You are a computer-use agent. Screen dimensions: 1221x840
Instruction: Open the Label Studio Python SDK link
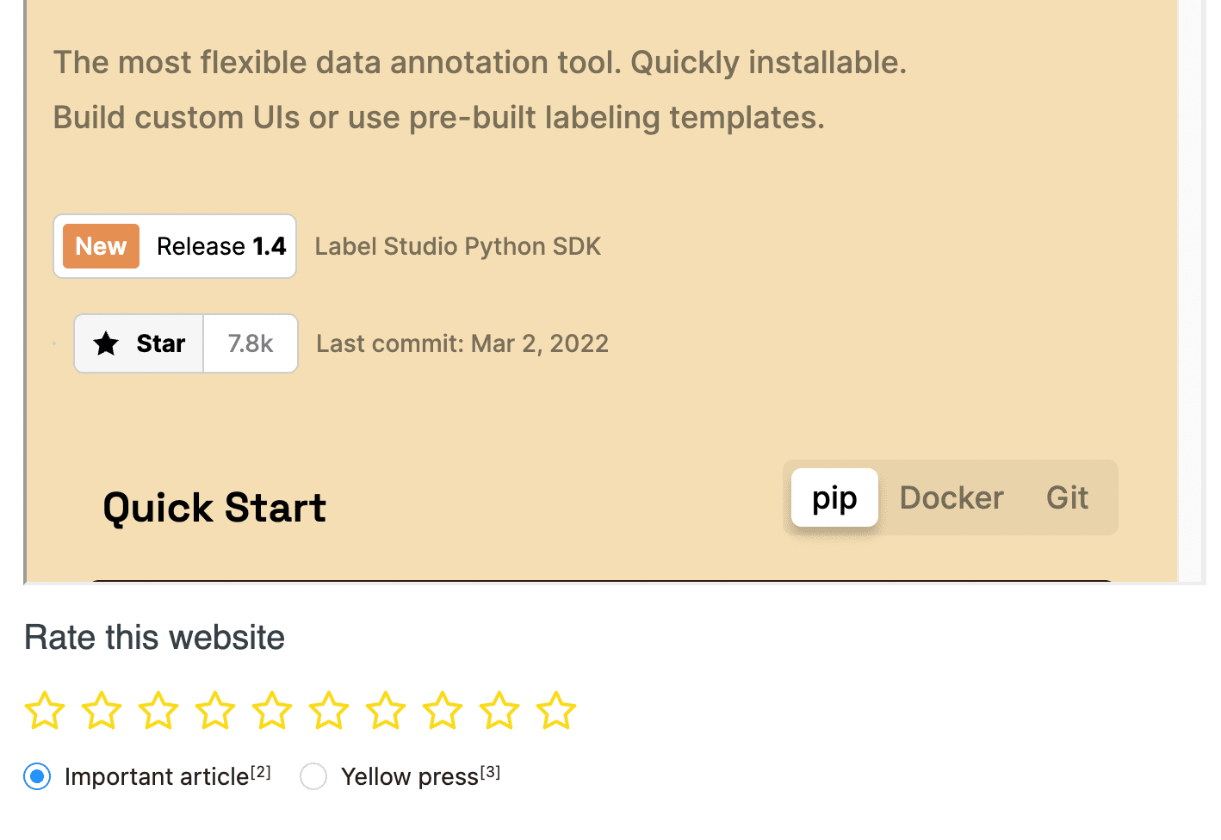click(x=457, y=246)
